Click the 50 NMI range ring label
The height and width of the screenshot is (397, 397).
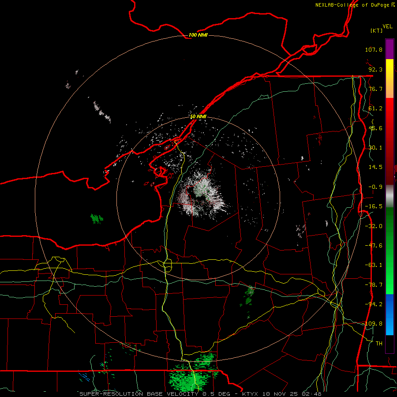coord(198,117)
